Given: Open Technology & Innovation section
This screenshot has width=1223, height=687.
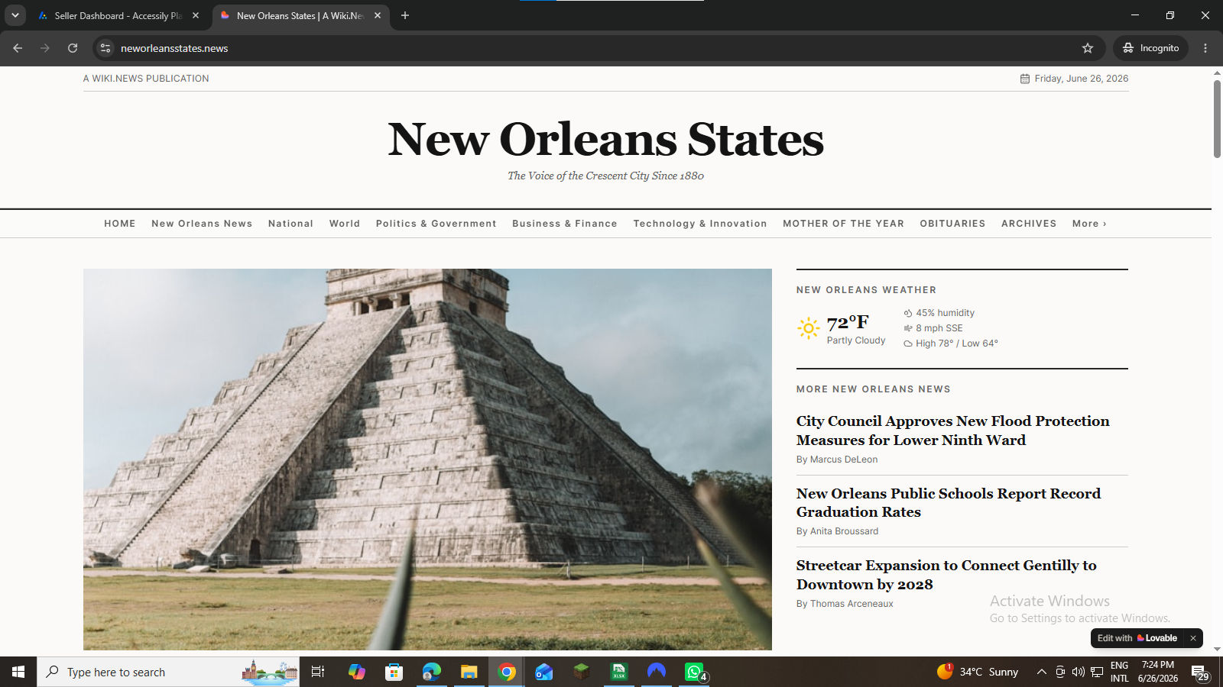Looking at the screenshot, I should pyautogui.click(x=700, y=224).
